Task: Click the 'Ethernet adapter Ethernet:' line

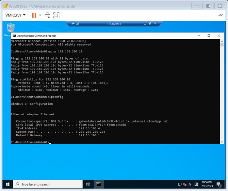Action: [x=33, y=114]
